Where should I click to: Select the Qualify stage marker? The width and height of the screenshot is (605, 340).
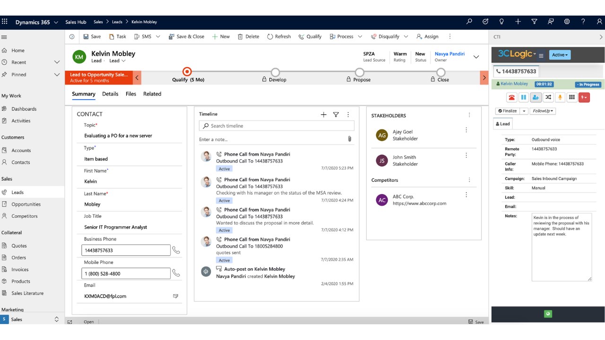pos(187,72)
